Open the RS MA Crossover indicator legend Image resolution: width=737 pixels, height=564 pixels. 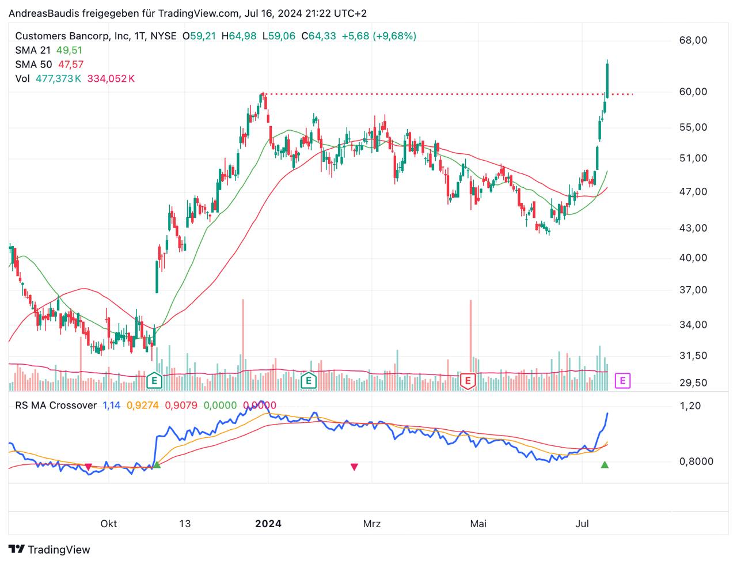click(x=56, y=406)
